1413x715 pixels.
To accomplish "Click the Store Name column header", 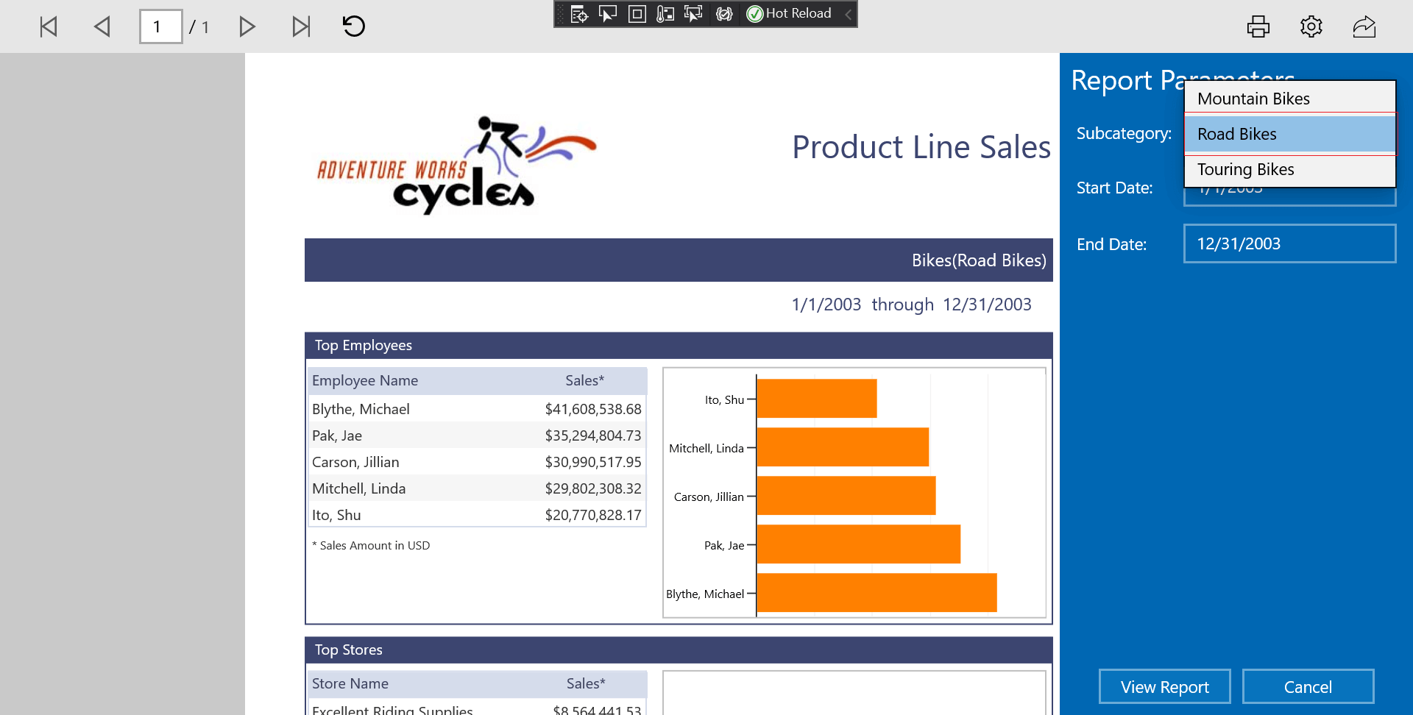I will [x=350, y=683].
